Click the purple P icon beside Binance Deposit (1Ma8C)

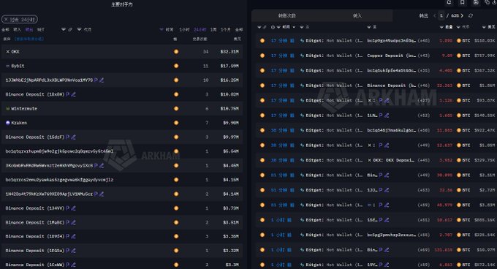pos(67,222)
